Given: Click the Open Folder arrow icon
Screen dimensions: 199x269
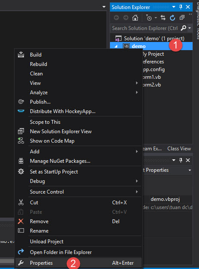Looking at the screenshot, I should 21,252.
